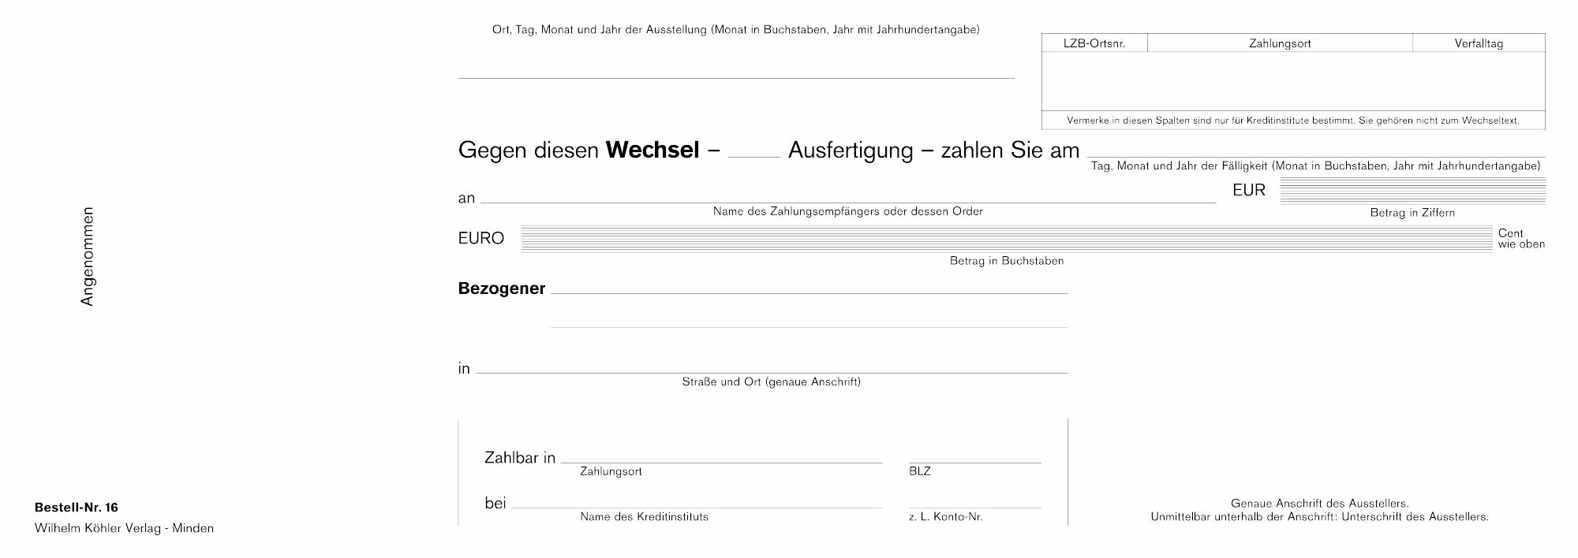This screenshot has height=558, width=1578.
Task: Click the 'Bezogener' bold label
Action: click(502, 288)
